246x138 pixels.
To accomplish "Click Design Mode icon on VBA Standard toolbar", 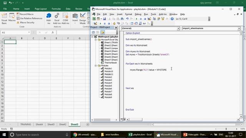I will (149, 19).
